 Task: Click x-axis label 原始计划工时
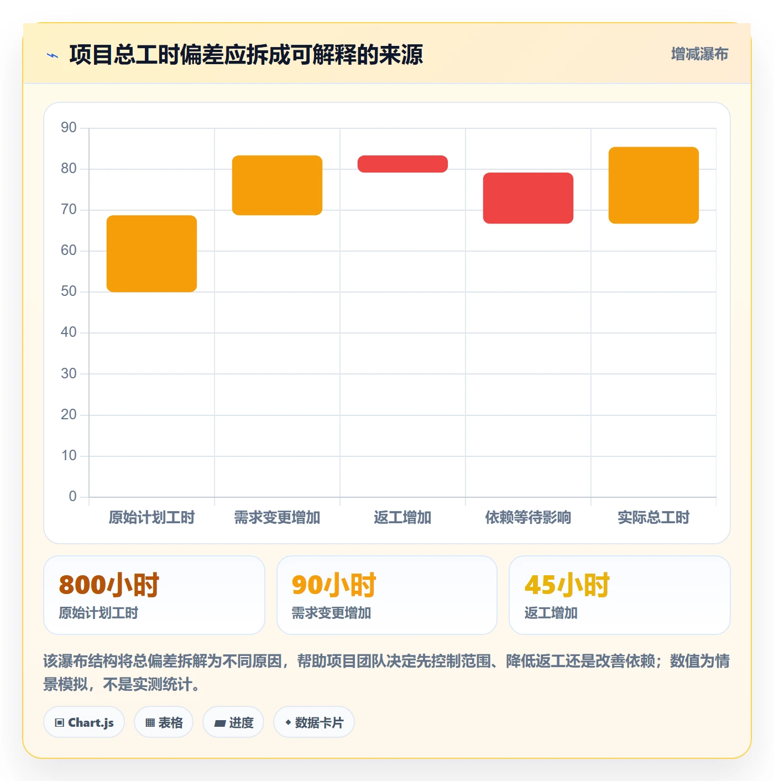pyautogui.click(x=151, y=518)
